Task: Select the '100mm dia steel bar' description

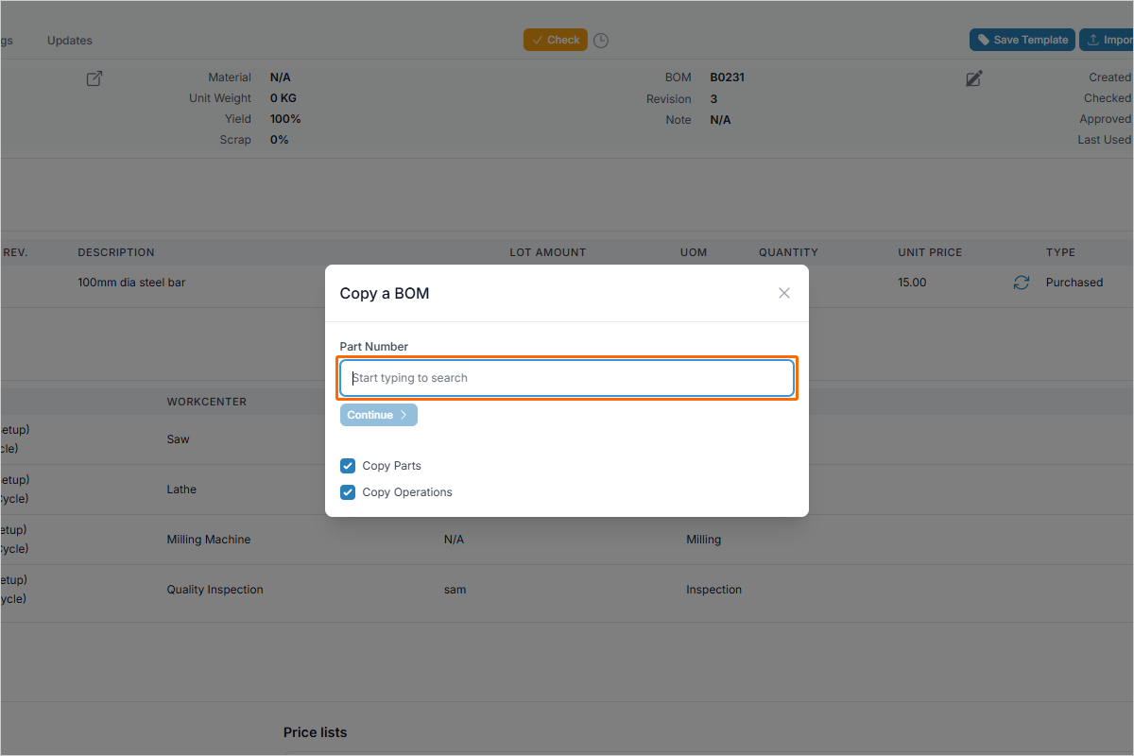Action: 131,283
